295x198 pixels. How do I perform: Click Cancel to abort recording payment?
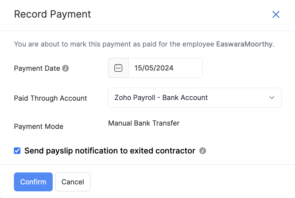73,182
